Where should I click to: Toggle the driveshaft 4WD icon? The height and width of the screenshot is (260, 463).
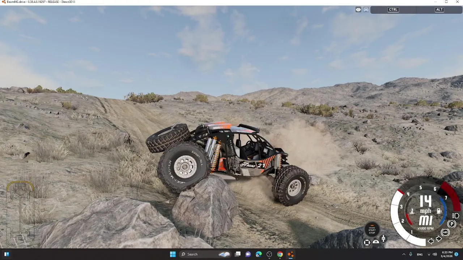(383, 239)
